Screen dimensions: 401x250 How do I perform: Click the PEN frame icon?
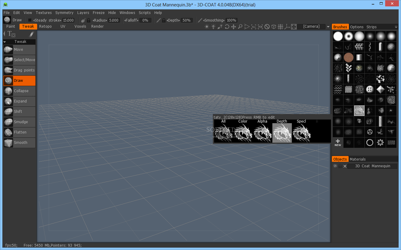point(260,27)
